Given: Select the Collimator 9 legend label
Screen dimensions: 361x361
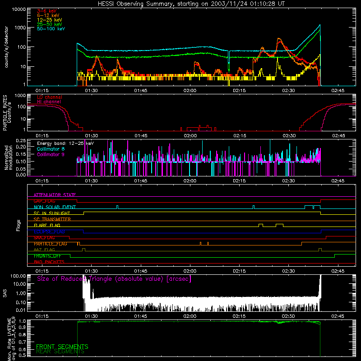Looking at the screenshot, I should [51, 154].
